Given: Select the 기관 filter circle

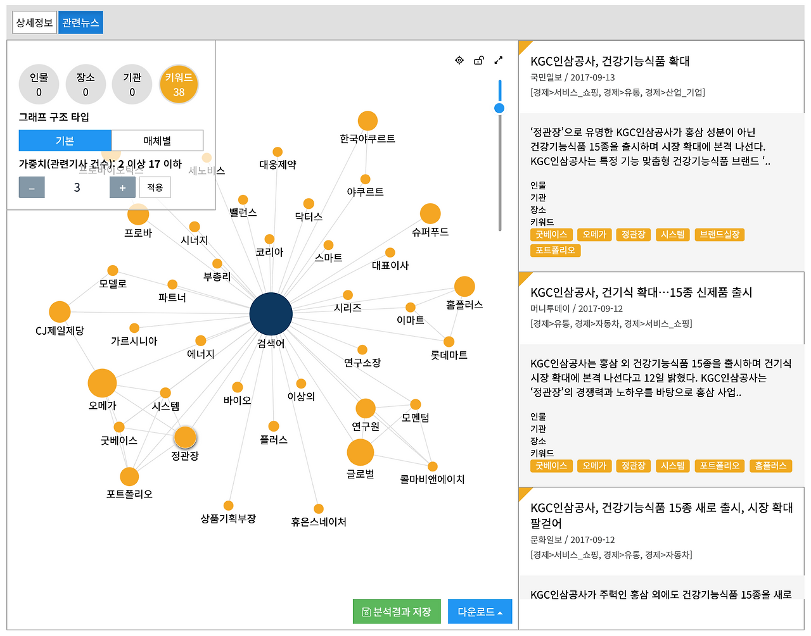Looking at the screenshot, I should tap(132, 84).
